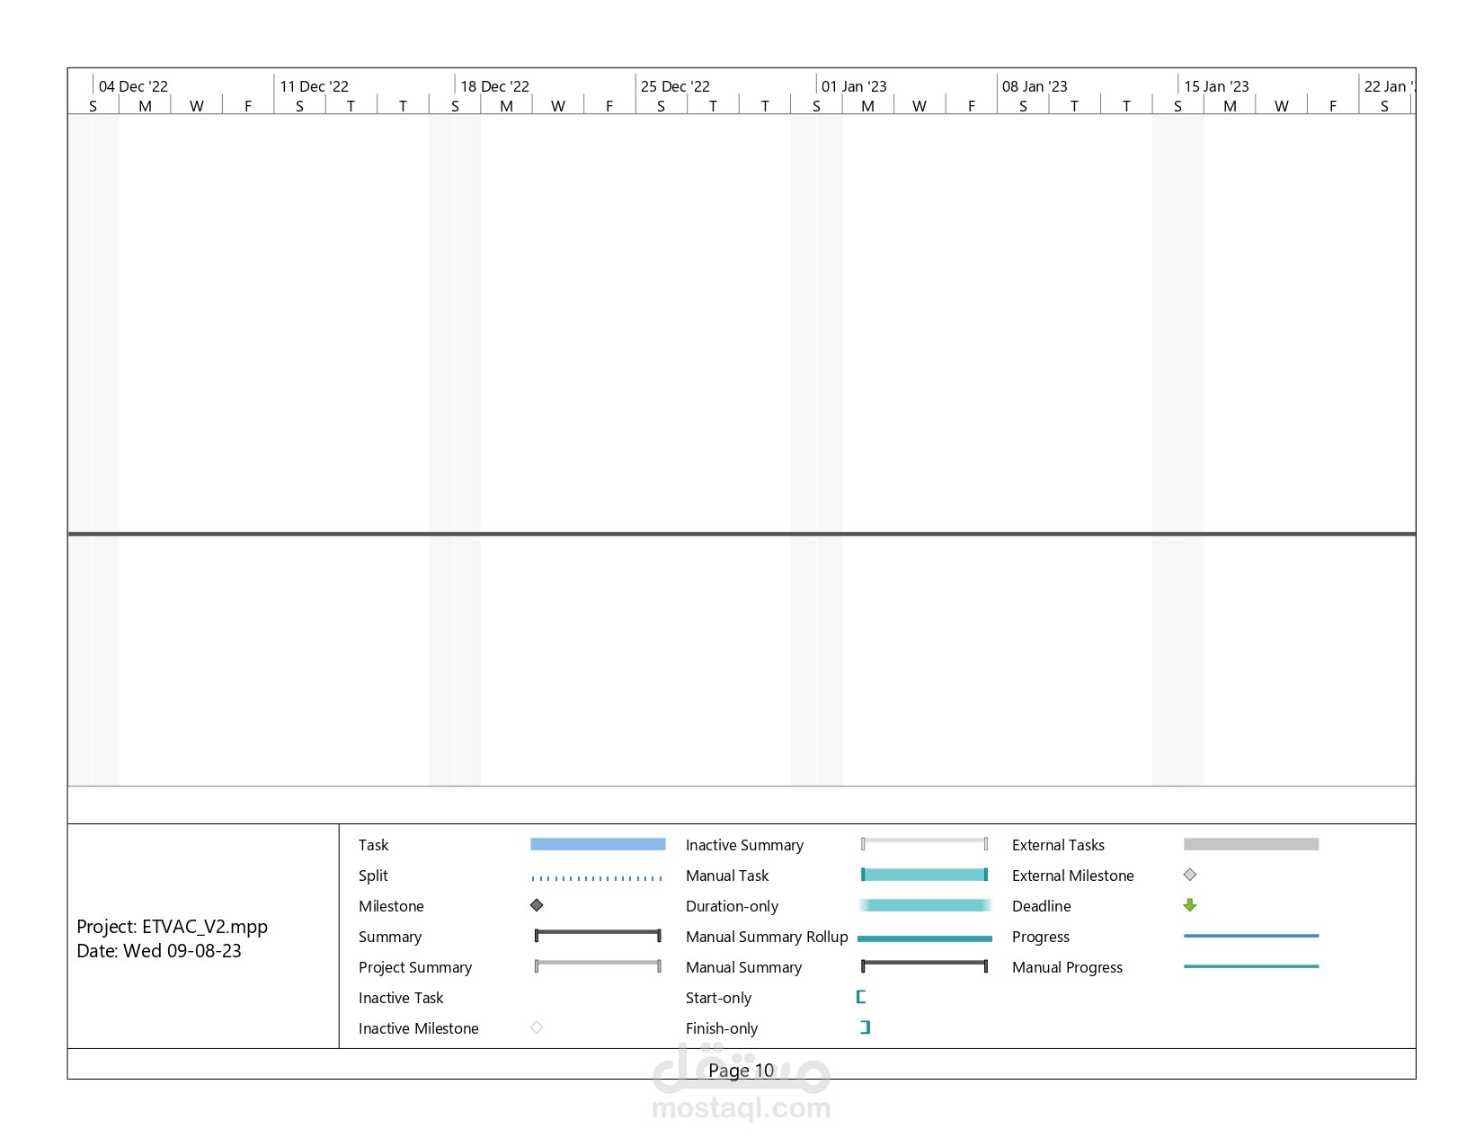Click the Start-only bracket symbol
The width and height of the screenshot is (1484, 1147).
[861, 997]
